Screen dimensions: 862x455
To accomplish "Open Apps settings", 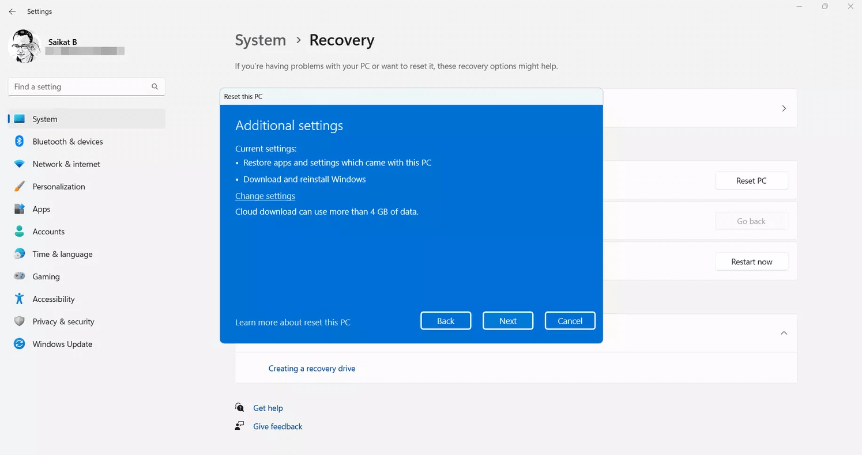I will [x=41, y=208].
